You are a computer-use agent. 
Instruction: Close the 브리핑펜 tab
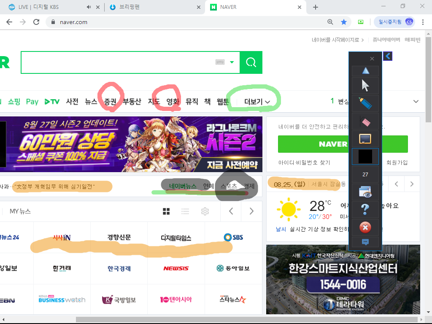199,7
